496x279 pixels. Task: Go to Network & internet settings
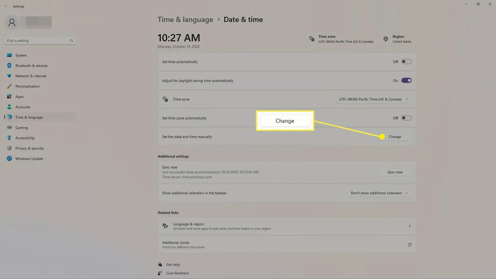pyautogui.click(x=40, y=76)
